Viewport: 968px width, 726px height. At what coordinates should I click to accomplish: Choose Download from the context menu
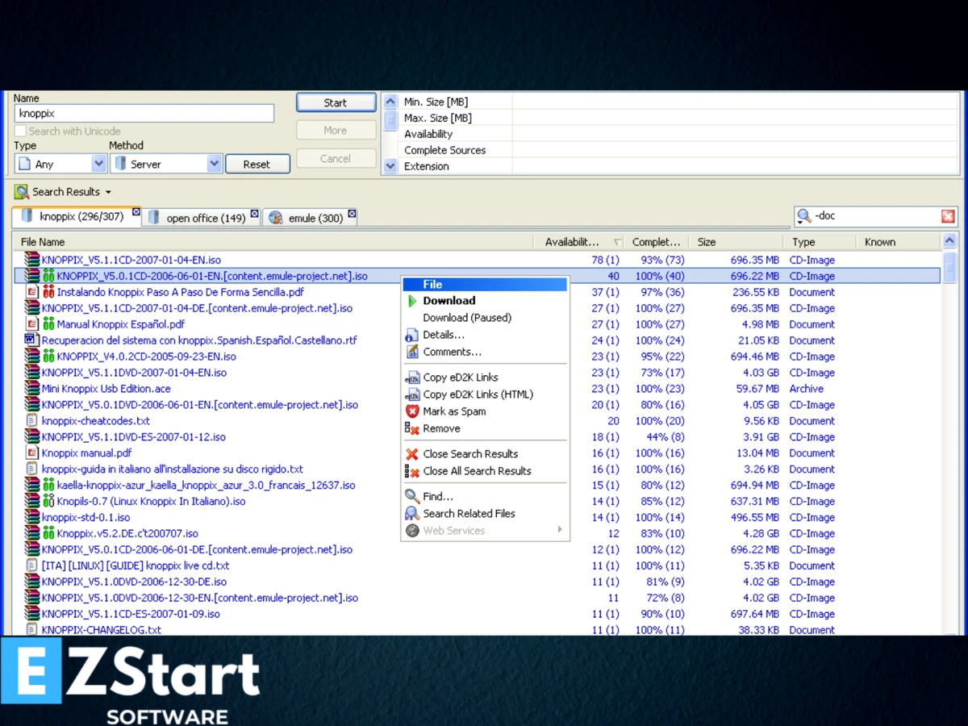[x=485, y=301]
